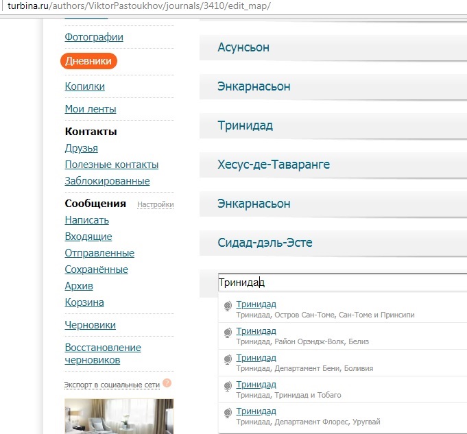Click globe icon beside Тринидад, Боливия suggestion

pos(228,359)
